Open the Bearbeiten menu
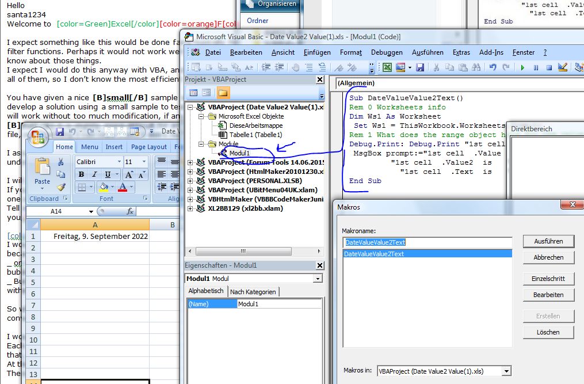Screen dimensions: 584x384 [x=246, y=52]
